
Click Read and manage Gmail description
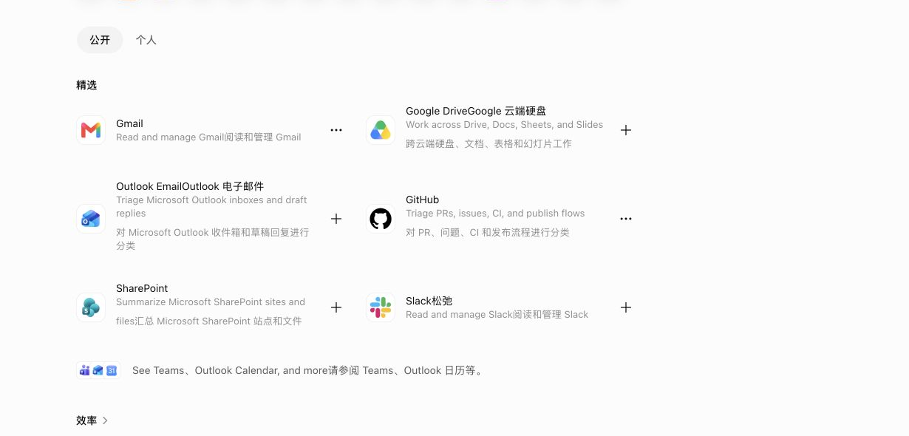click(x=208, y=137)
